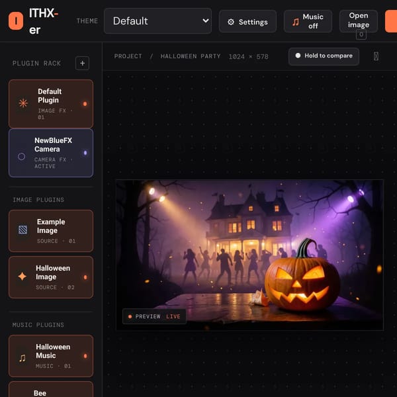Click the IMAGE PLUGINS heading

coord(38,200)
